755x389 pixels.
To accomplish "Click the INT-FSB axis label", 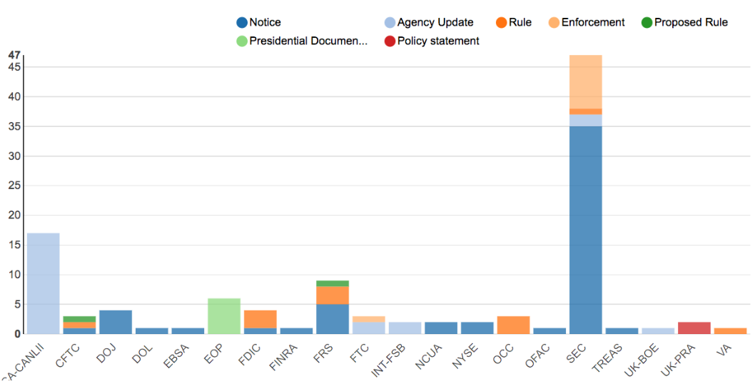I will pos(388,360).
